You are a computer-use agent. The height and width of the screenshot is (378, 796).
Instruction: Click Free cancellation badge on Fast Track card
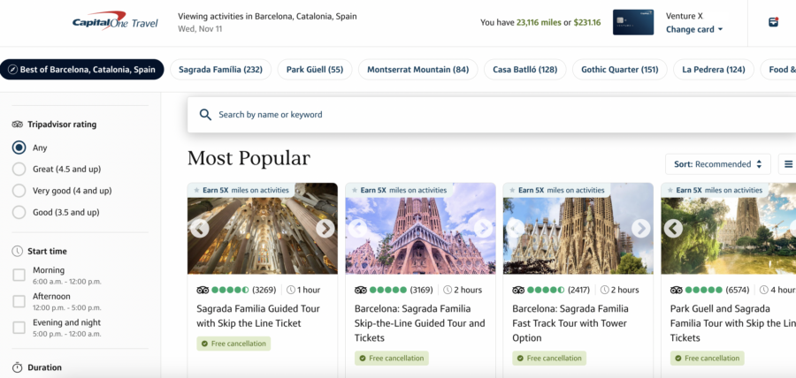549,359
